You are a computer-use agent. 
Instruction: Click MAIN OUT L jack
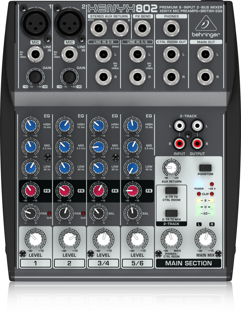[x=206, y=54]
